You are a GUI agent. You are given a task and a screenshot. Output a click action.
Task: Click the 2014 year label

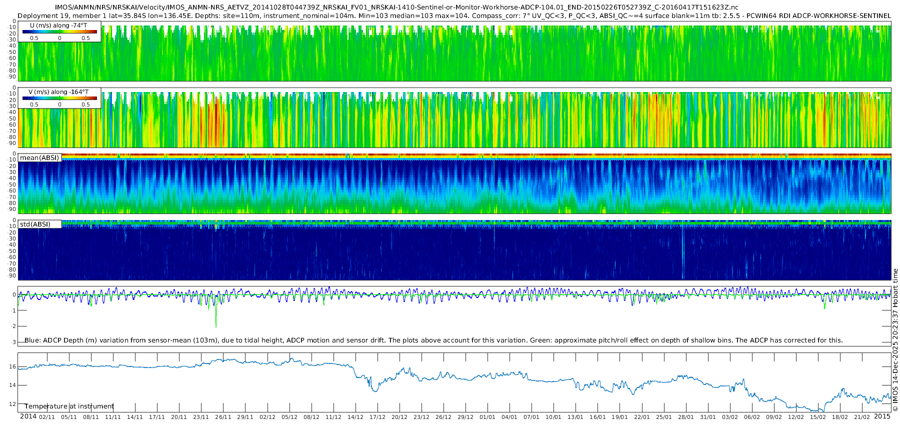pyautogui.click(x=28, y=416)
